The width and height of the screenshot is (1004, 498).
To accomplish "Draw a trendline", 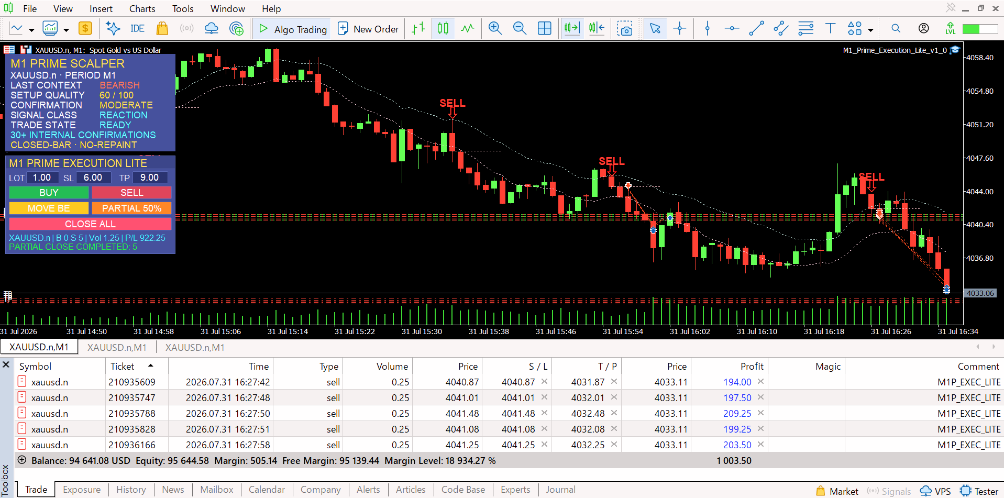I will (756, 28).
